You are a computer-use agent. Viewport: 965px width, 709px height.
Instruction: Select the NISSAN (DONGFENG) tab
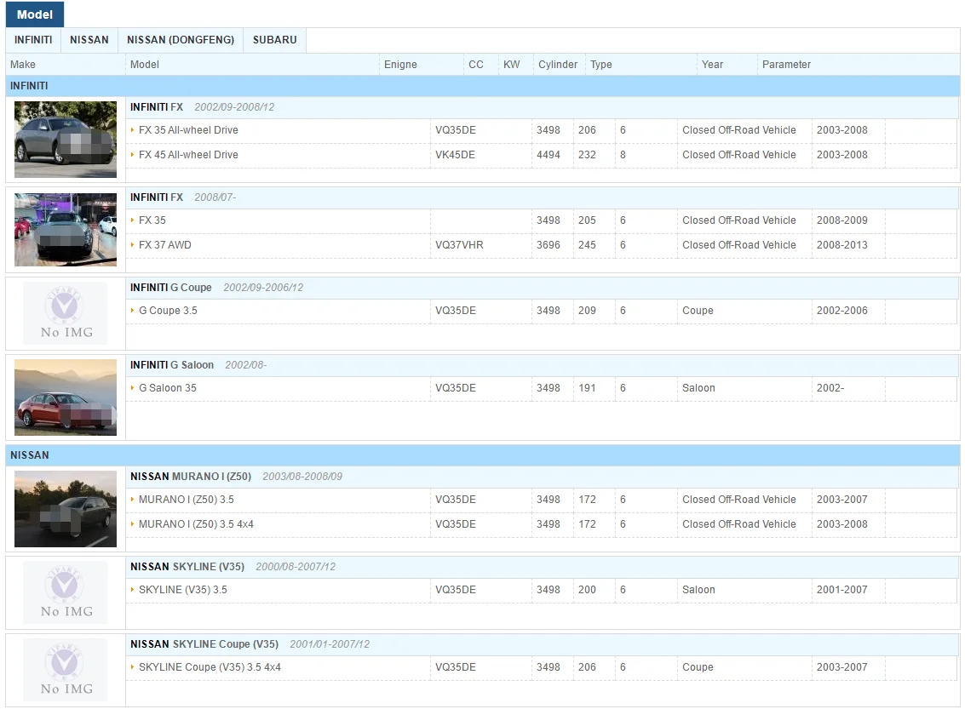point(181,40)
